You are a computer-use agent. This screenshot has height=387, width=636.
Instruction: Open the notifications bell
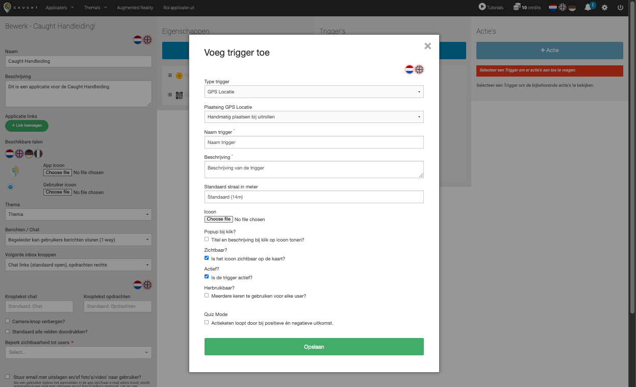point(588,7)
